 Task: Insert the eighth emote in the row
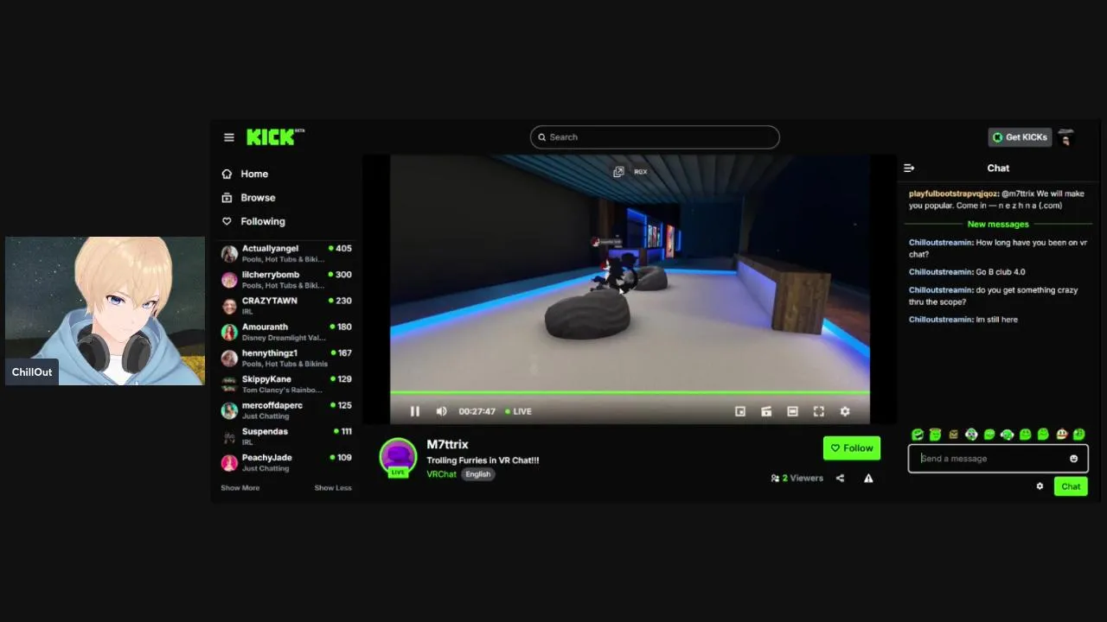tap(1043, 435)
